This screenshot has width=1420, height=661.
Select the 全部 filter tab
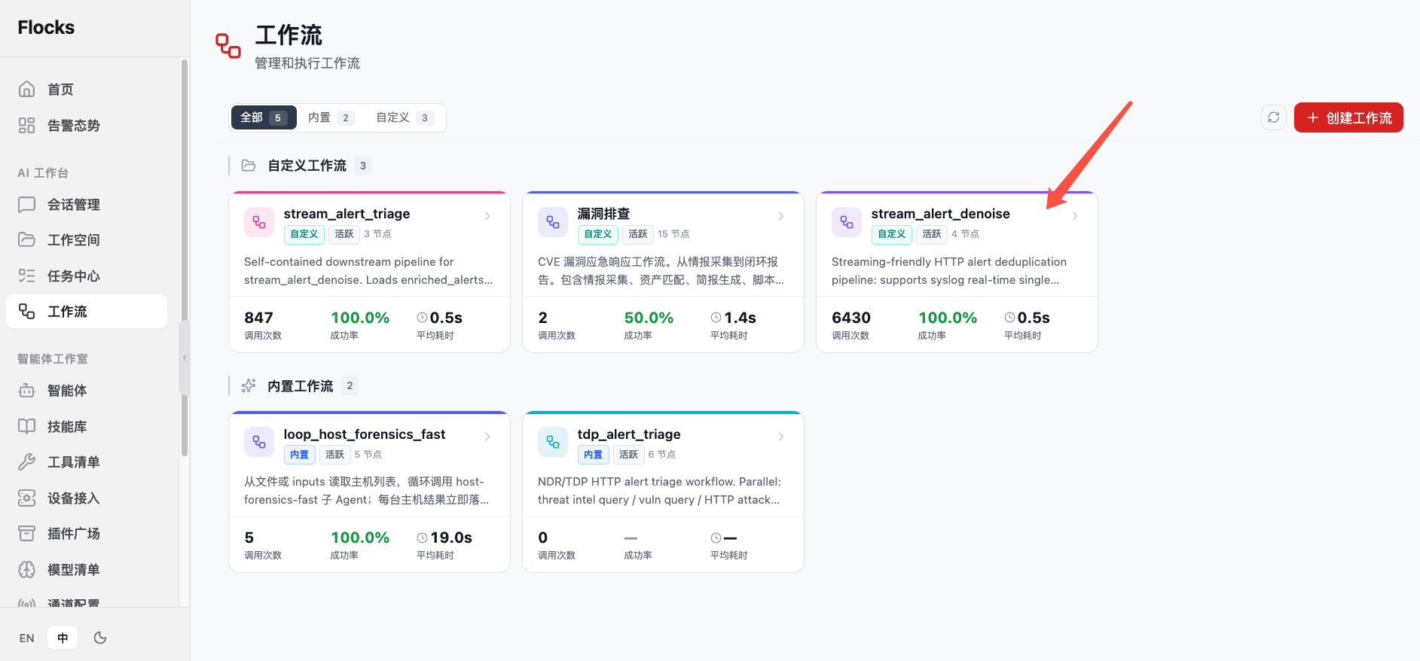(264, 117)
